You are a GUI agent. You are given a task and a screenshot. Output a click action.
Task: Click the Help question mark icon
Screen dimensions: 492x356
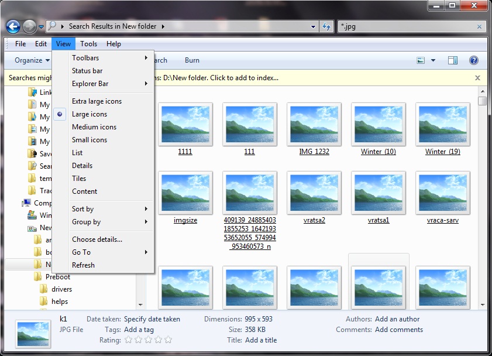tap(474, 60)
